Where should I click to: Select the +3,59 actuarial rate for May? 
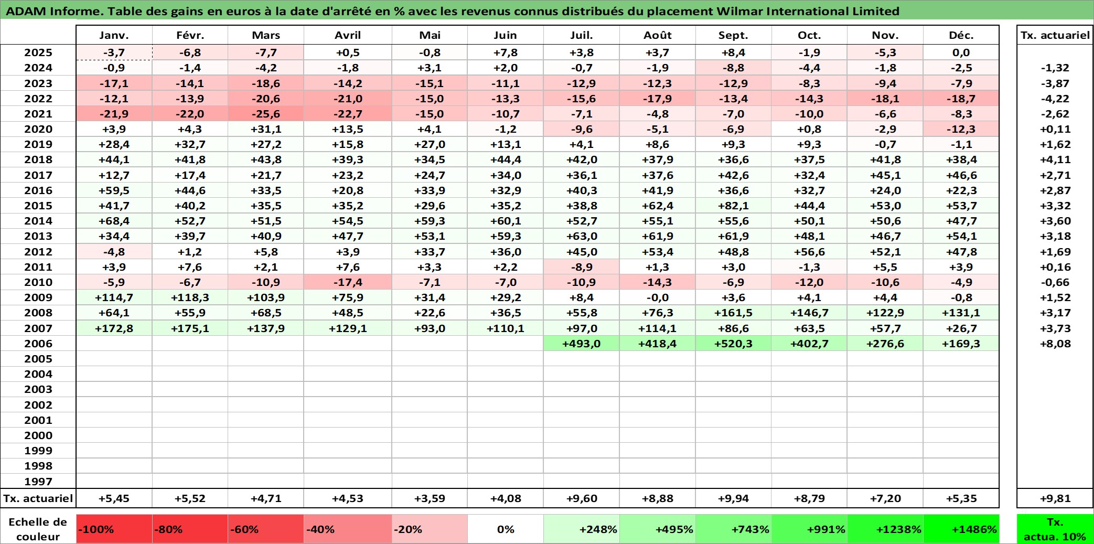[430, 498]
